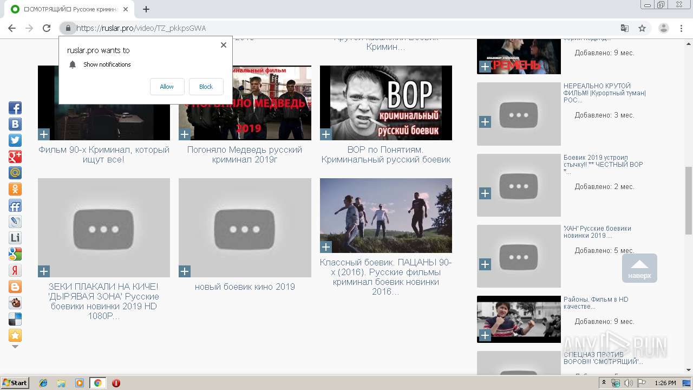This screenshot has height=390, width=693.
Task: Open 'Классный боевик. ПАЦАНЫ 90-х' link
Action: pyautogui.click(x=386, y=277)
